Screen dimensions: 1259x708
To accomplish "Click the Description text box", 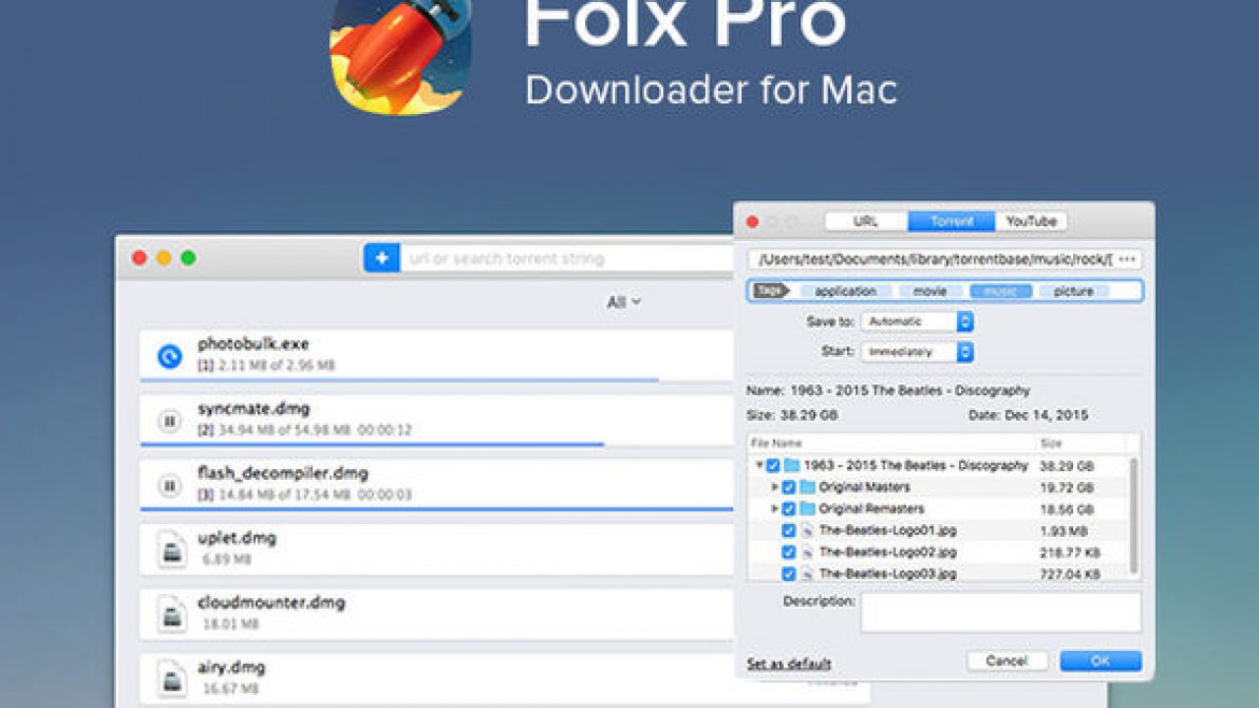I will pyautogui.click(x=1001, y=612).
